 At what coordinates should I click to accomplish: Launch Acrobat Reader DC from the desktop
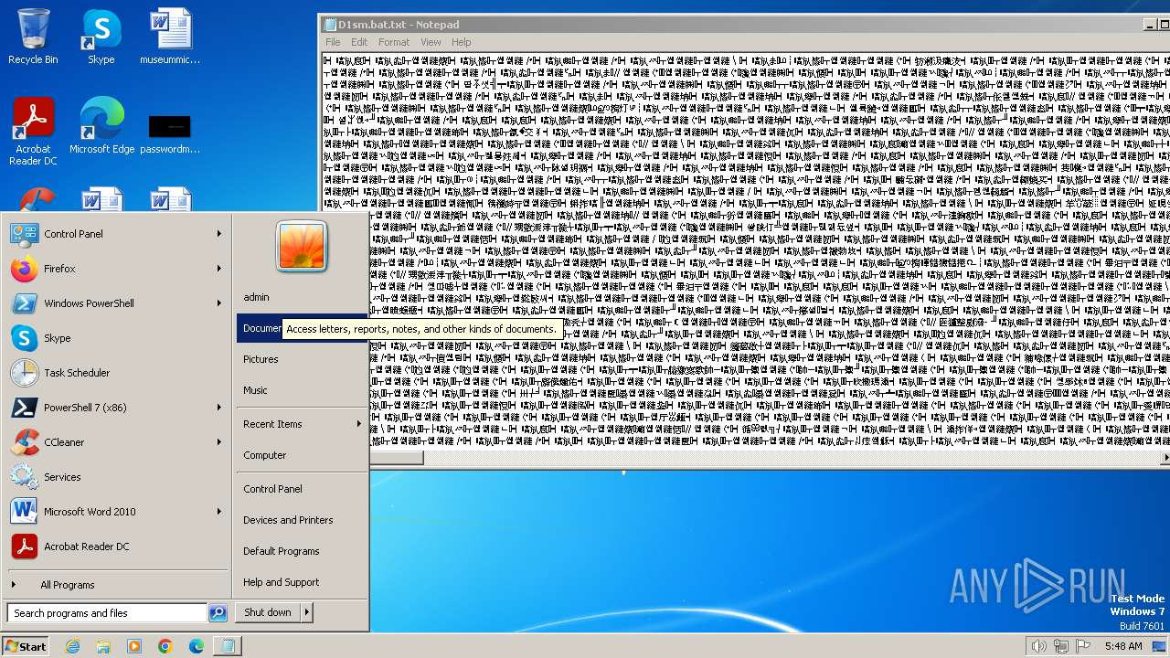[33, 132]
